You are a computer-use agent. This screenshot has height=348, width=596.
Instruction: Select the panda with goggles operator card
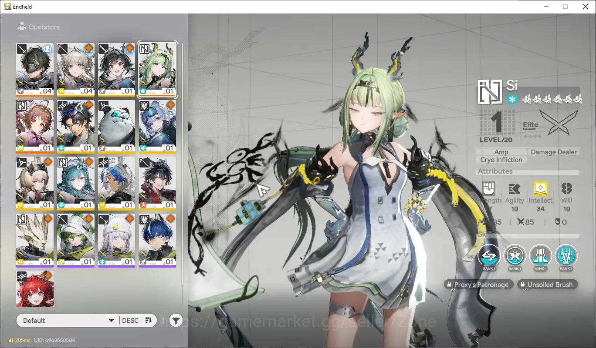pyautogui.click(x=117, y=126)
